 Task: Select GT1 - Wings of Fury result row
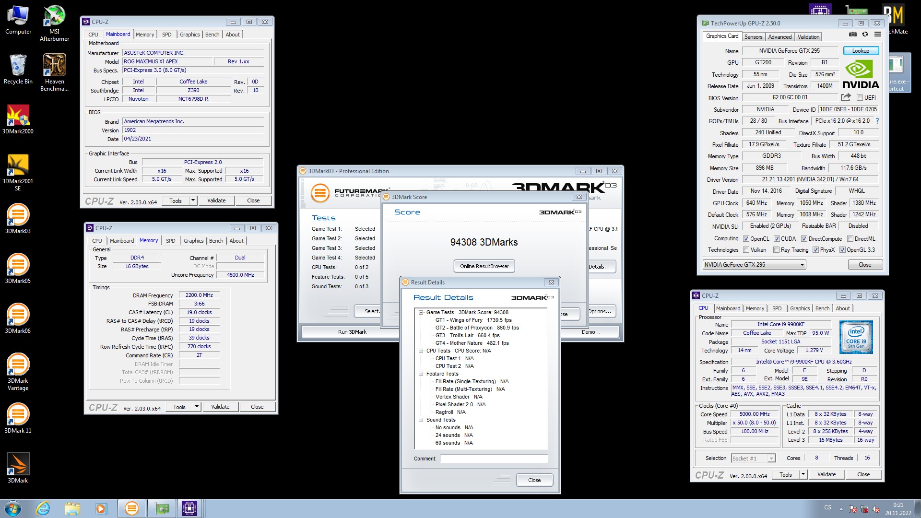click(473, 320)
